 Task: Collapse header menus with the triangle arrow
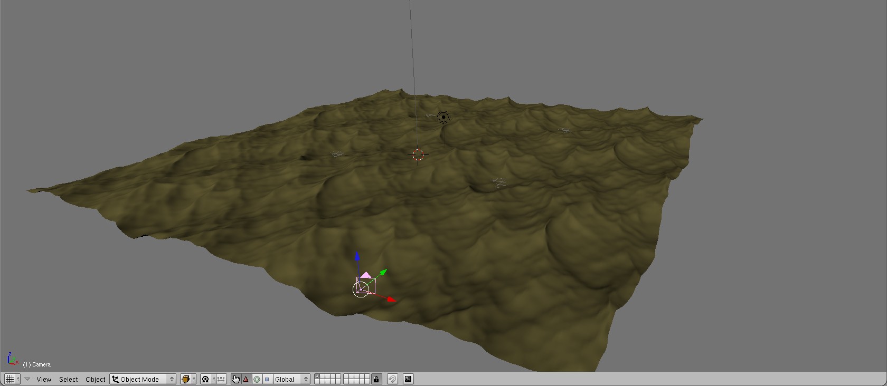(27, 379)
